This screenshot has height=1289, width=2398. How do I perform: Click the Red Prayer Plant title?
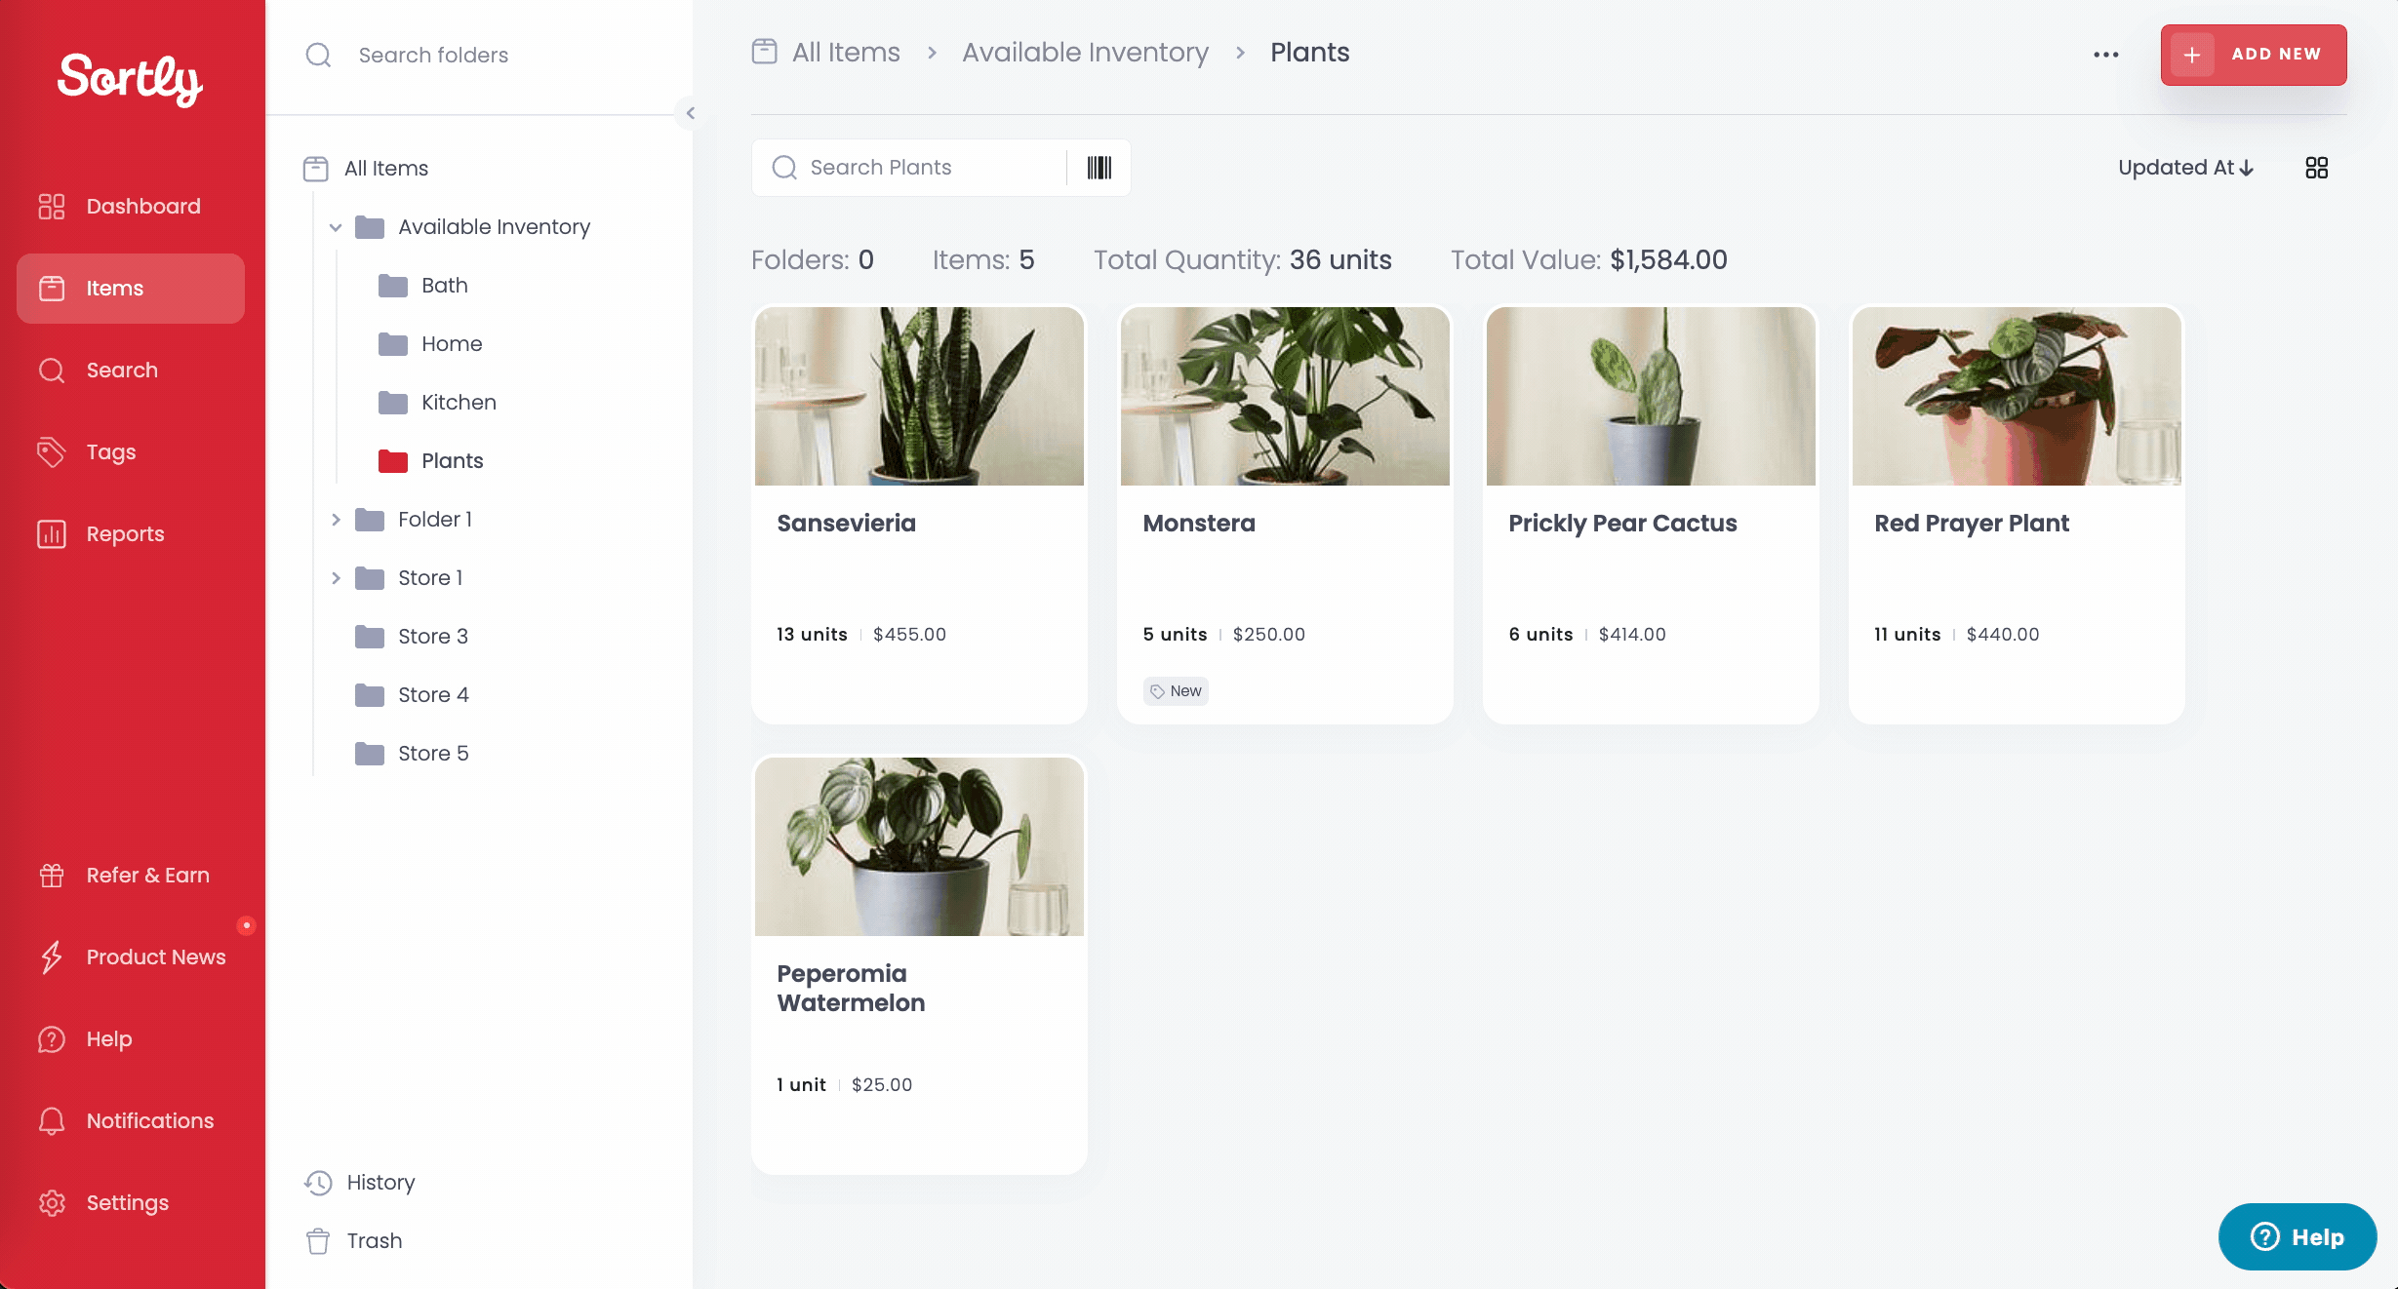(x=1971, y=524)
